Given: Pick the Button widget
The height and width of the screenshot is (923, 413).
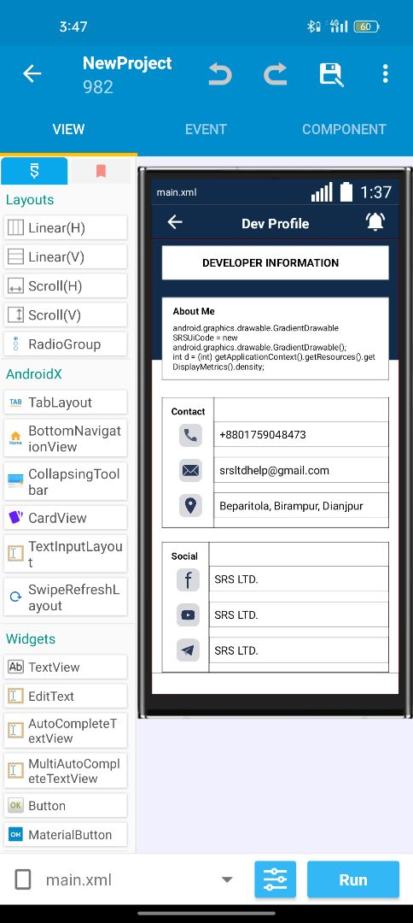Looking at the screenshot, I should (x=65, y=805).
